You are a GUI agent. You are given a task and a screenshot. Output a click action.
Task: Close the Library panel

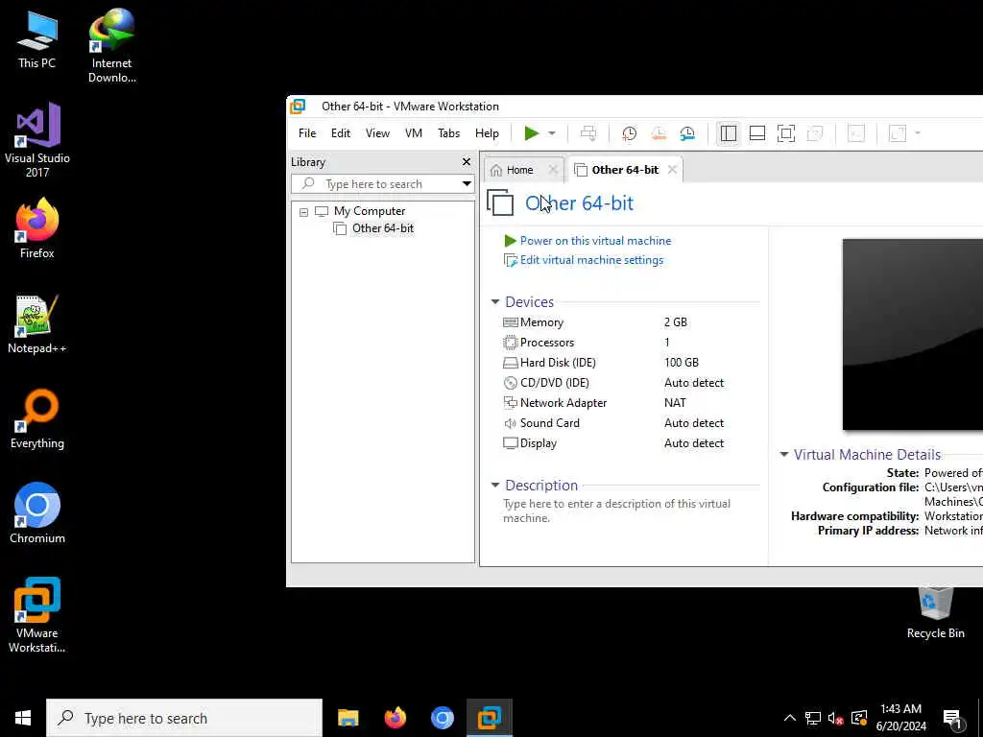point(467,161)
